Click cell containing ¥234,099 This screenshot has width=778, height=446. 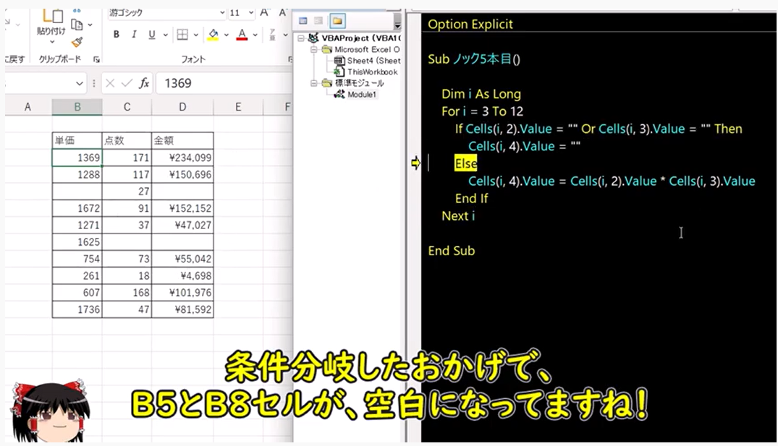(x=182, y=158)
